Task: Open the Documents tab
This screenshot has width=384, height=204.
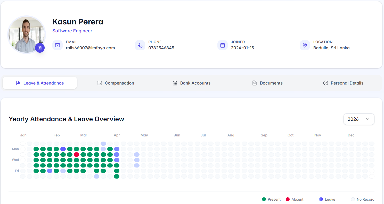Action: [267, 83]
